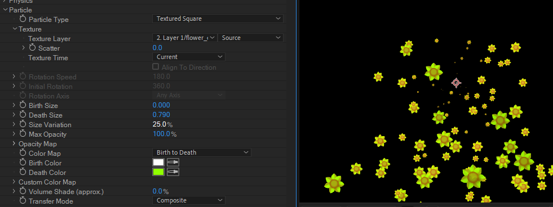Click Birth Size value 0.000
Viewport: 553px width, 207px height.
coord(161,105)
